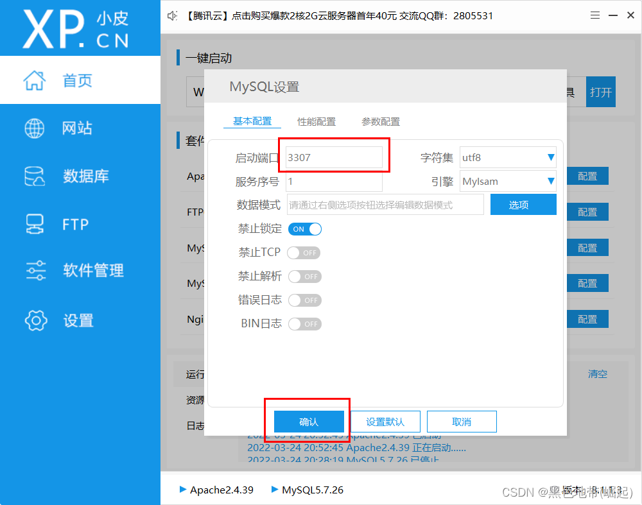Click Apache2.4.39 label in status bar
The image size is (642, 505).
pyautogui.click(x=221, y=490)
